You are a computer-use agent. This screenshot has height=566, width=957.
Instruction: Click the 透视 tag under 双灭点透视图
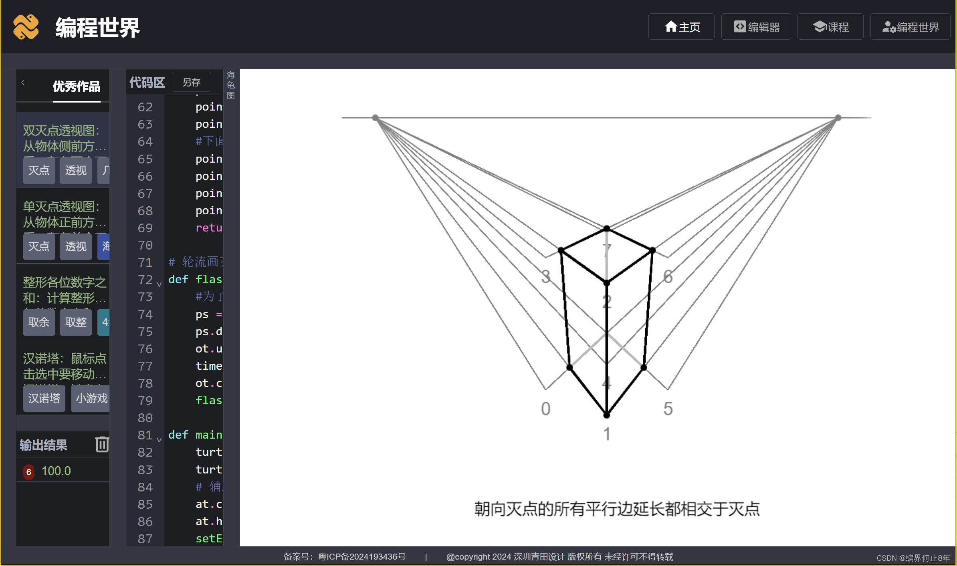point(76,171)
